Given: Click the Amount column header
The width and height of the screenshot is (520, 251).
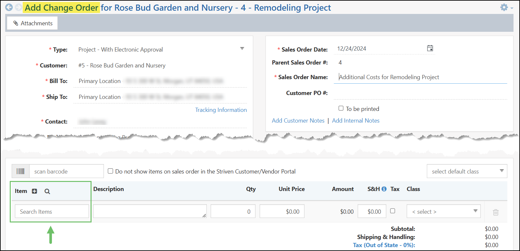Looking at the screenshot, I should point(343,189).
